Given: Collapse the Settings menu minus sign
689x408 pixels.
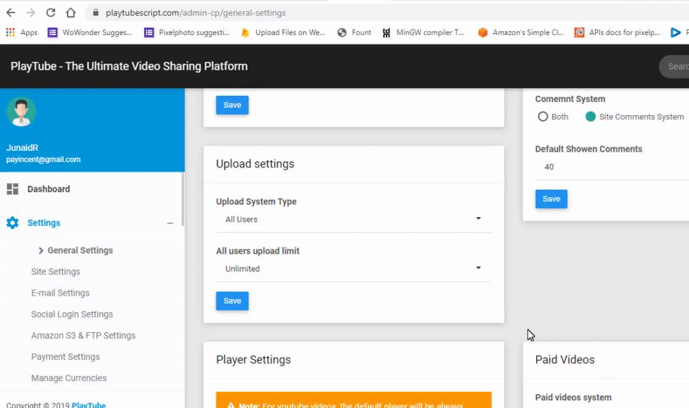Looking at the screenshot, I should (170, 223).
